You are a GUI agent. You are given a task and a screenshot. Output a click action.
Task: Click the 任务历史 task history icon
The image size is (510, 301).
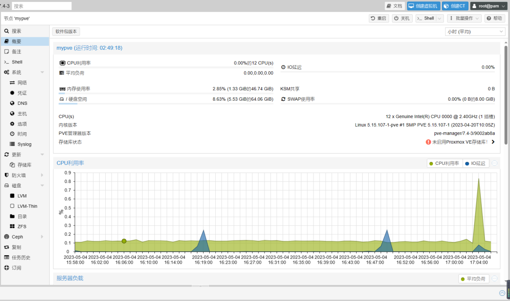click(x=7, y=258)
